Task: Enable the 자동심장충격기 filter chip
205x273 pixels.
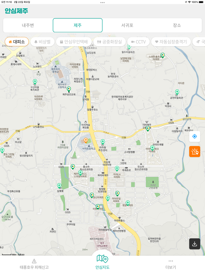Action: 171,42
